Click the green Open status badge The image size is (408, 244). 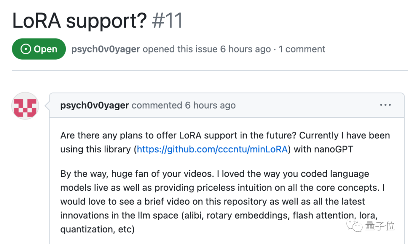pos(39,49)
